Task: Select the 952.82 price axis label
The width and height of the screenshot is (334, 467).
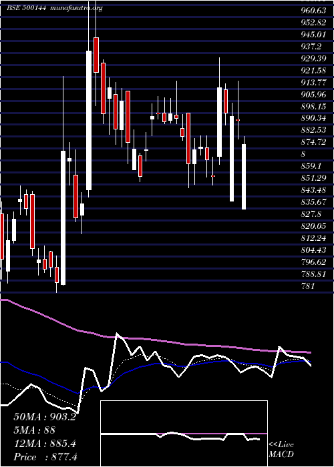Action: pos(313,23)
